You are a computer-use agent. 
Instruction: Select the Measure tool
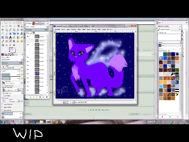(x=18, y=30)
